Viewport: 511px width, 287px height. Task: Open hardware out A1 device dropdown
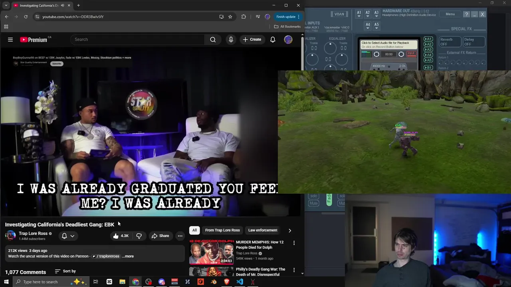click(359, 14)
